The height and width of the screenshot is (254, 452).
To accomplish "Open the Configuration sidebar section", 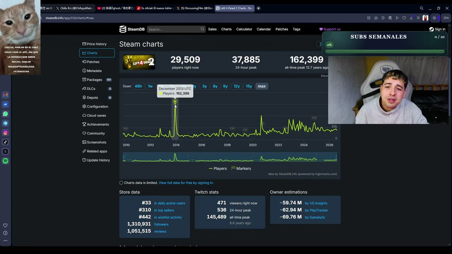I will (x=97, y=107).
